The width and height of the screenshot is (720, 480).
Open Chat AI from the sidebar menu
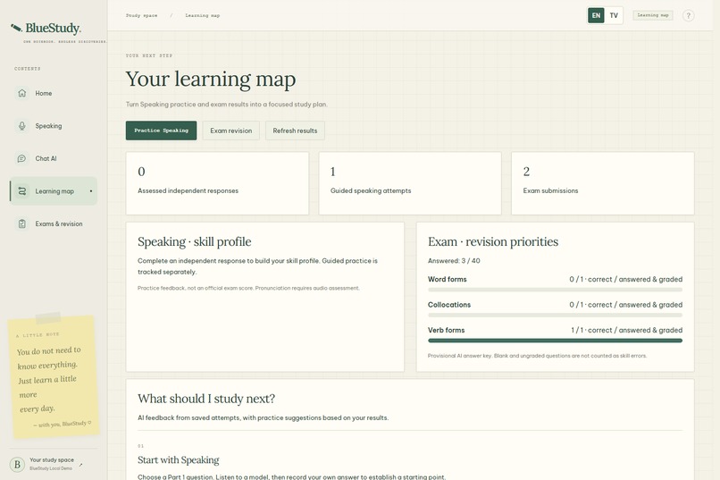point(54,158)
